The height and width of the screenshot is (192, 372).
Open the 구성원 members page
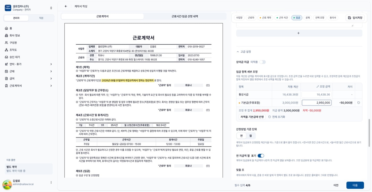[29, 42]
